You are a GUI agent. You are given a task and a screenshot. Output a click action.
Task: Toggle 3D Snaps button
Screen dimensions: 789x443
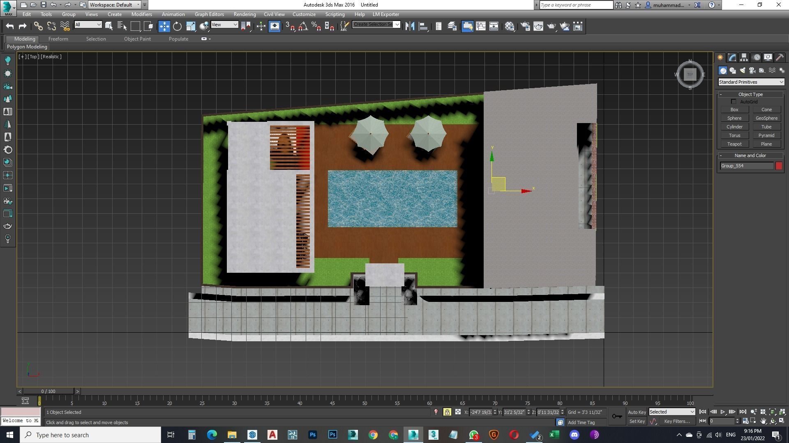(x=290, y=26)
